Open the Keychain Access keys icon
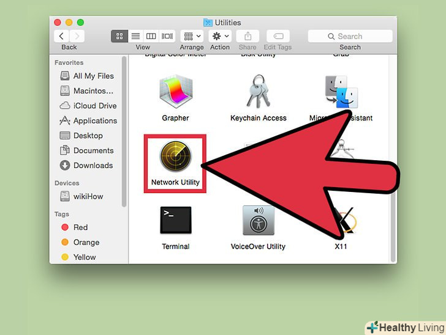The image size is (446, 335). pos(259,92)
